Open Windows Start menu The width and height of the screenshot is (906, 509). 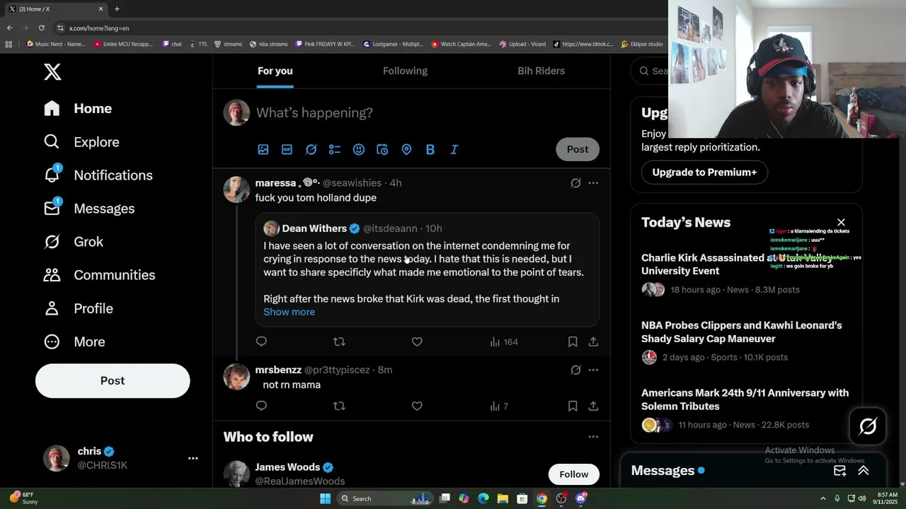(x=325, y=498)
